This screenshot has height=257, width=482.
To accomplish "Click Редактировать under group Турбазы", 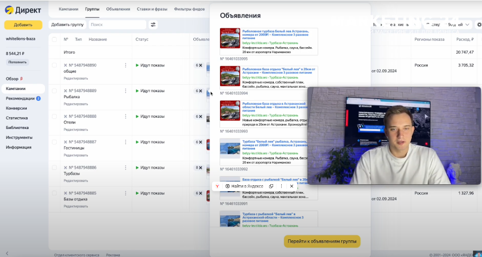I will click(76, 181).
